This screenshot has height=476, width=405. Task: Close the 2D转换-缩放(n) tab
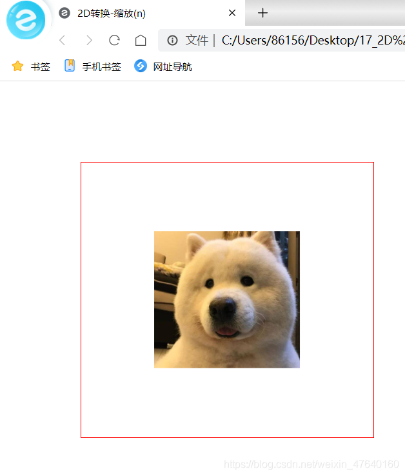coord(232,13)
